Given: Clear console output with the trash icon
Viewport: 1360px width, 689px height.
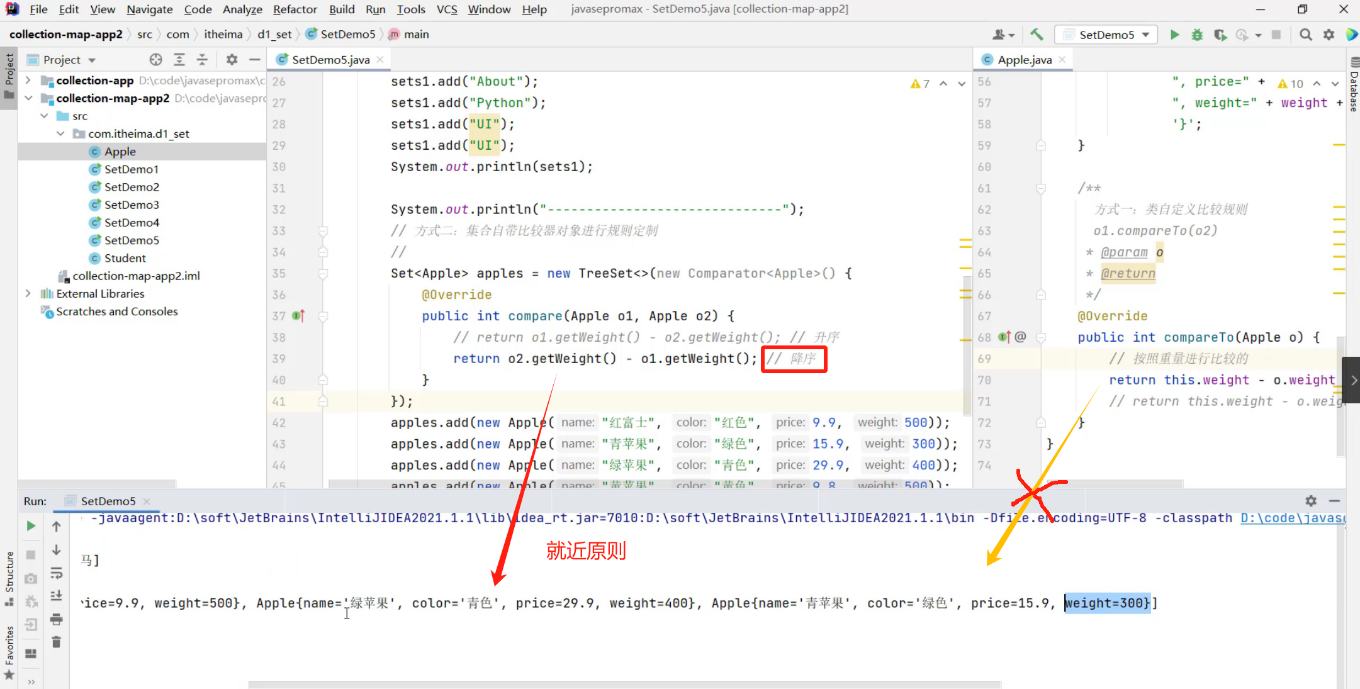Looking at the screenshot, I should 56,642.
